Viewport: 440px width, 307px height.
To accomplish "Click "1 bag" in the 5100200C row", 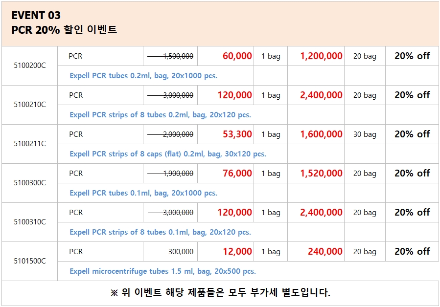I will pyautogui.click(x=271, y=56).
